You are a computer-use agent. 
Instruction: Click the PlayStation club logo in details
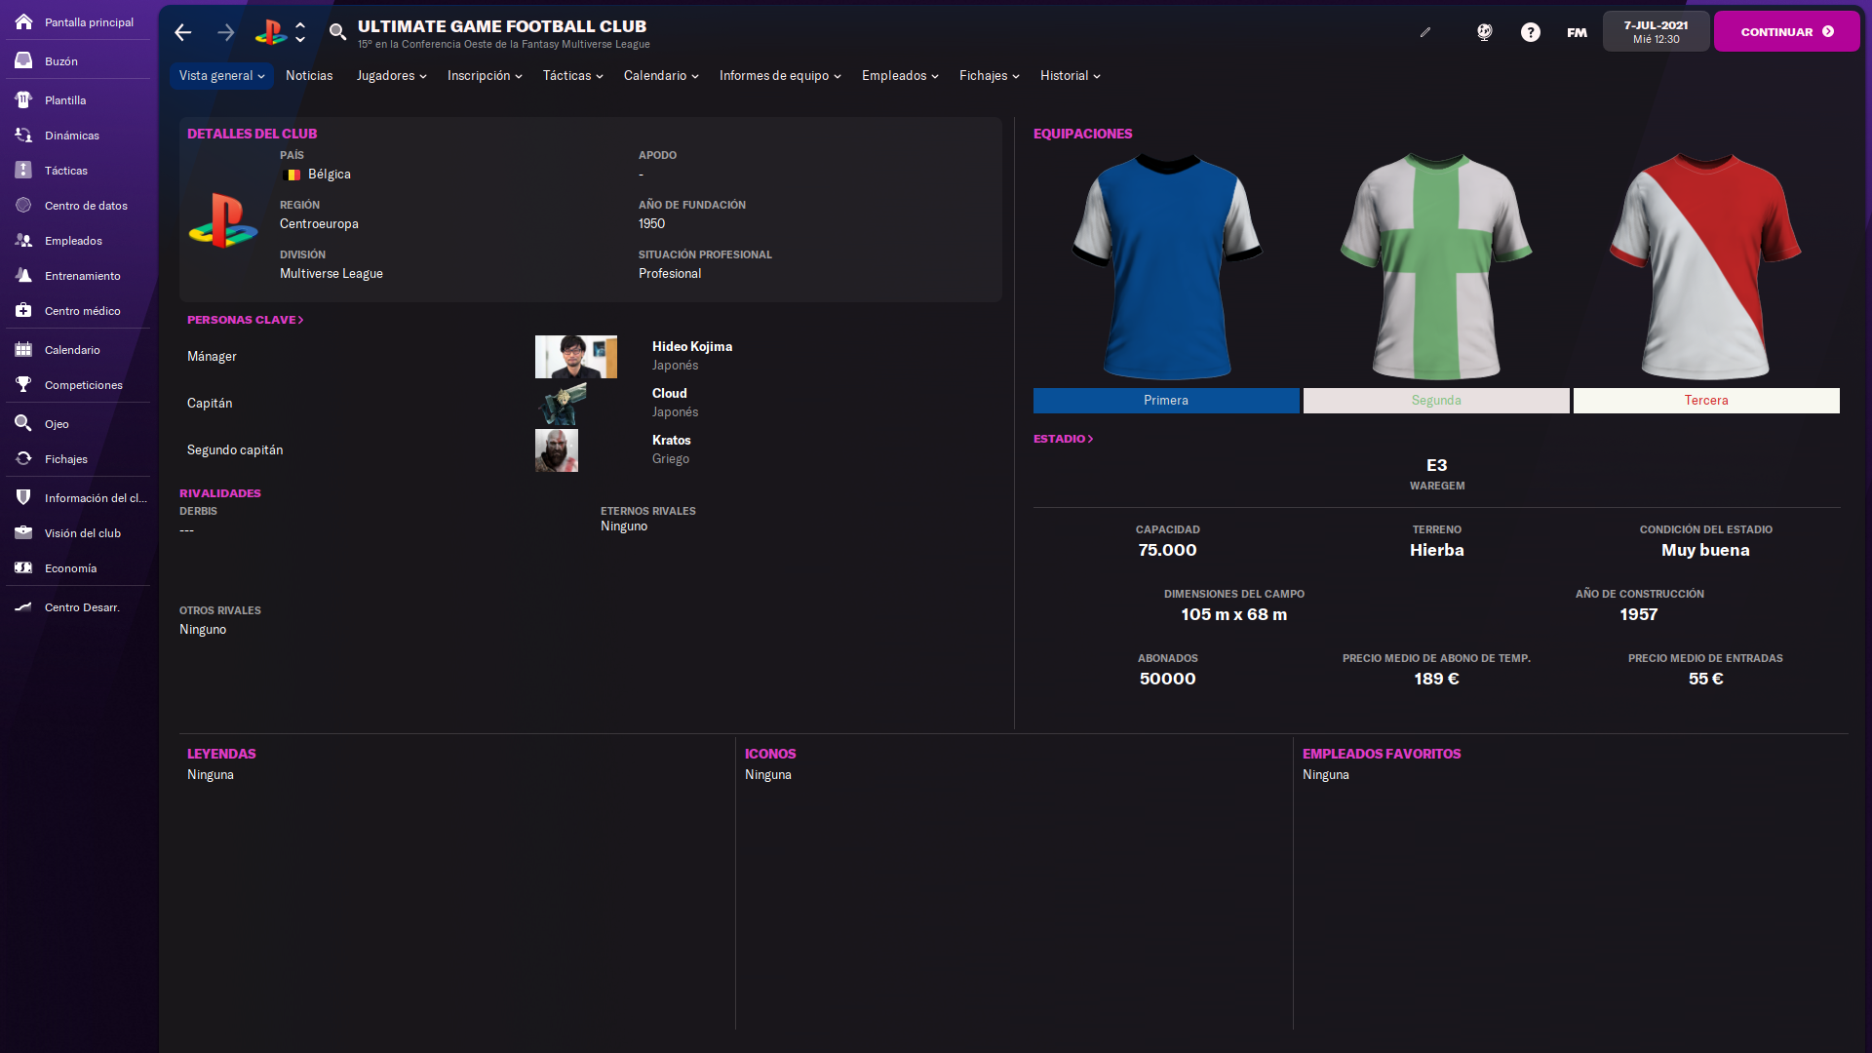click(223, 220)
